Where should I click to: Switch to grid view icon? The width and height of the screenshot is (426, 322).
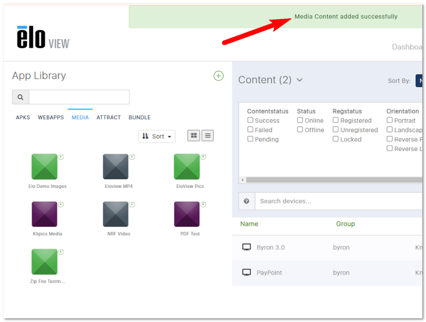click(194, 135)
